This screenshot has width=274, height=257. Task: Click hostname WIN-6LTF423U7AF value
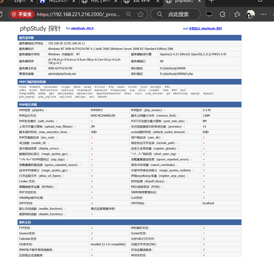coord(60,68)
